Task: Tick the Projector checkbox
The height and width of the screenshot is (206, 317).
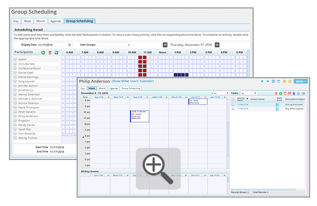Action: click(x=15, y=120)
